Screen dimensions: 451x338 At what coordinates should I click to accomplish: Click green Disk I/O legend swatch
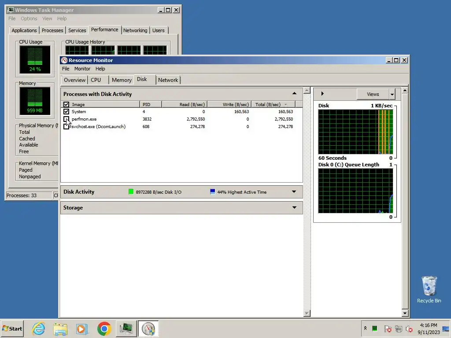coord(131,192)
